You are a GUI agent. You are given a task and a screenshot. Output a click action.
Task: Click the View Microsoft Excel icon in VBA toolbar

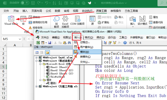point(38,43)
